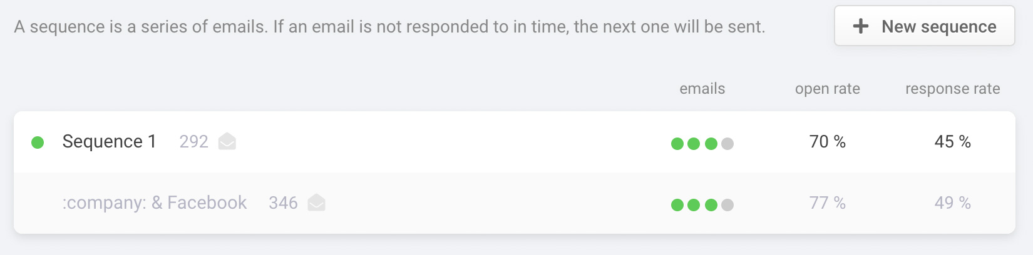Click the 49 % response rate value

tap(952, 203)
